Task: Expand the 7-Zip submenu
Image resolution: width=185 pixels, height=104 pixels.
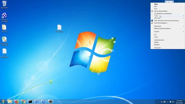Action: [x=168, y=16]
